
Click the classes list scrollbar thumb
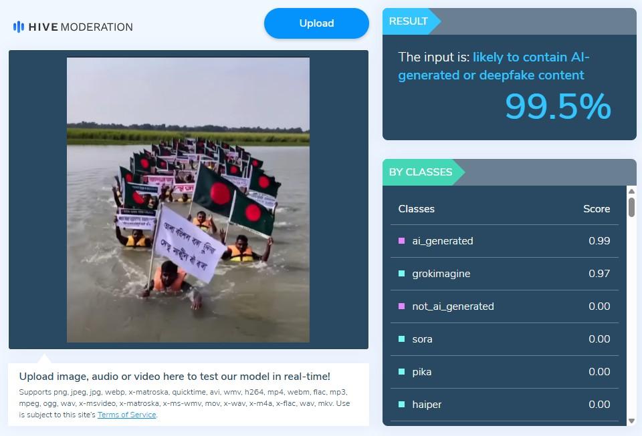[631, 207]
